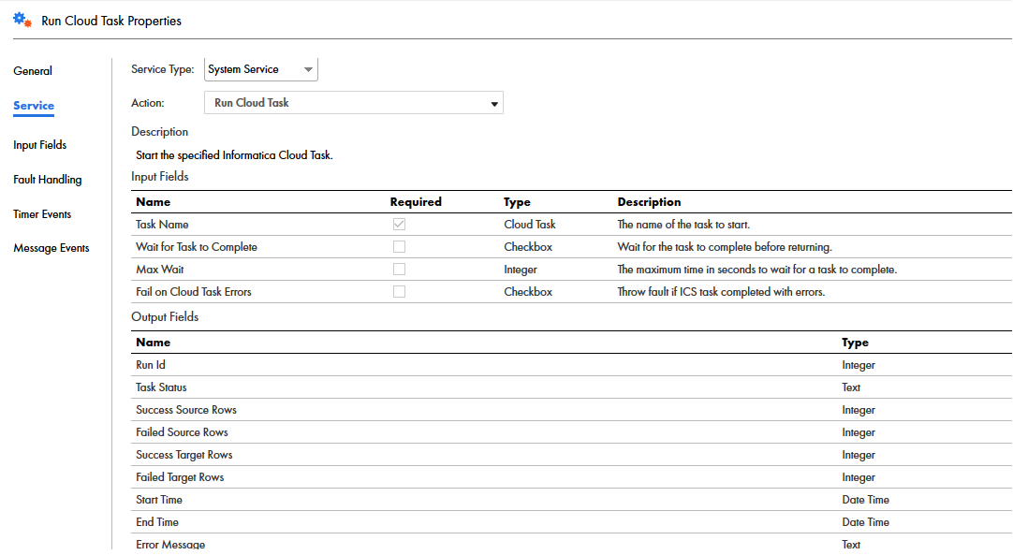Viewport: 1013px width, 555px height.
Task: Click the Max Wait field name
Action: click(159, 270)
